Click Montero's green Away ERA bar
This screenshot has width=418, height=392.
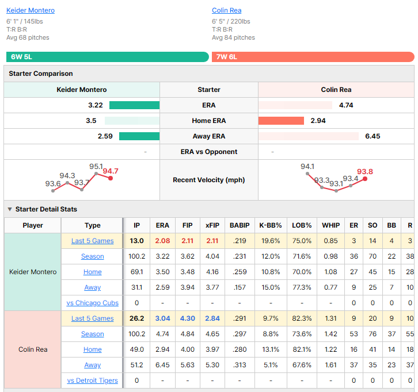139,136
